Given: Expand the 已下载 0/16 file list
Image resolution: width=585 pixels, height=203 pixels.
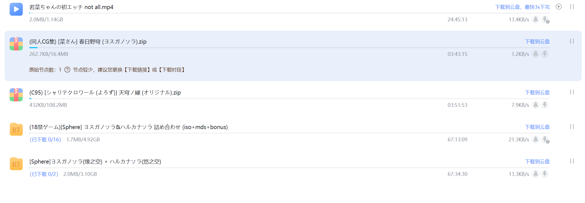Looking at the screenshot, I should (x=45, y=140).
